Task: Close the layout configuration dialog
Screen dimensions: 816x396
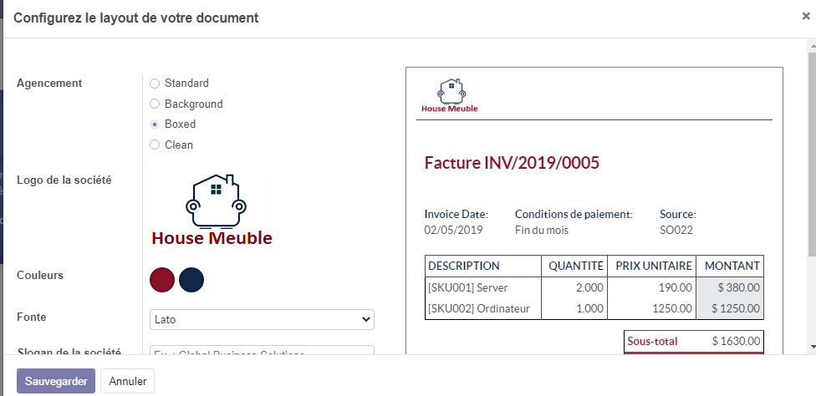Action: 805,16
